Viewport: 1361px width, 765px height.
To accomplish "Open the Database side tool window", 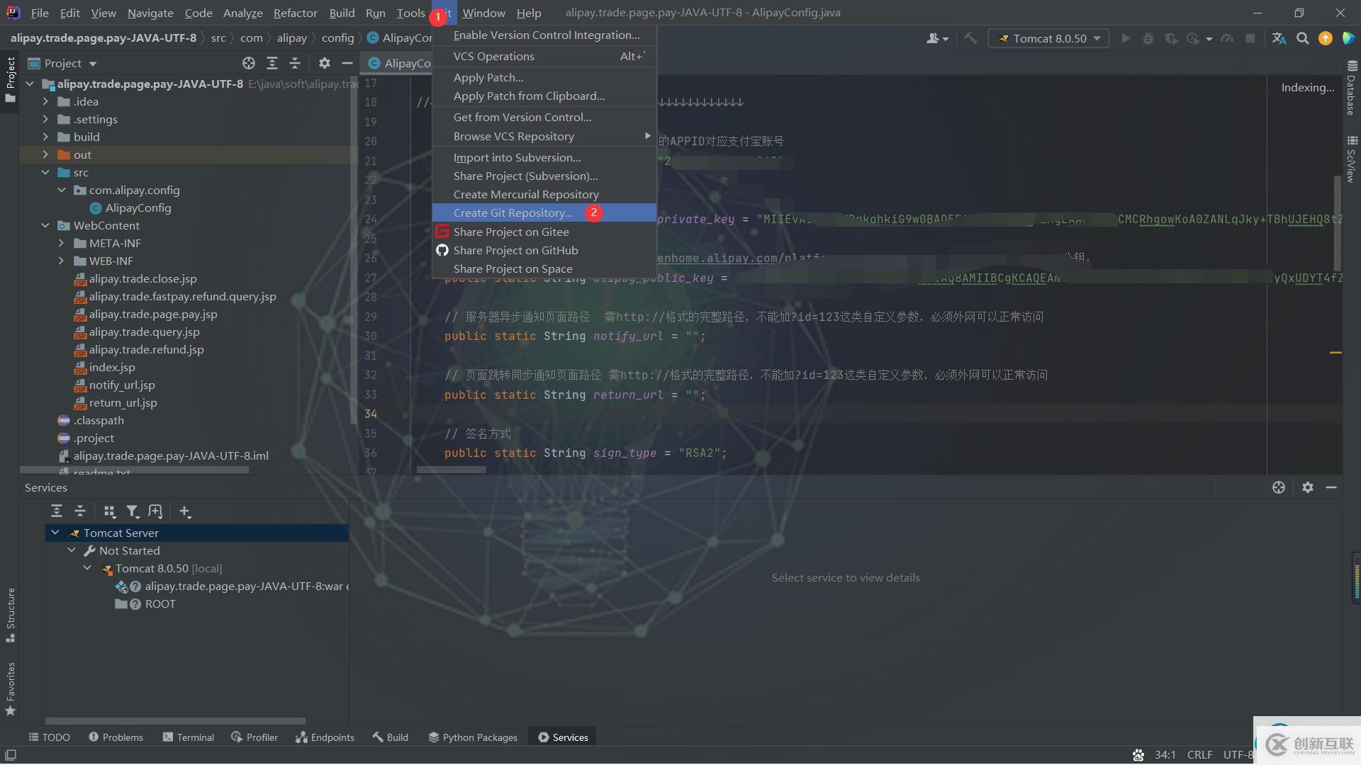I will coord(1352,87).
